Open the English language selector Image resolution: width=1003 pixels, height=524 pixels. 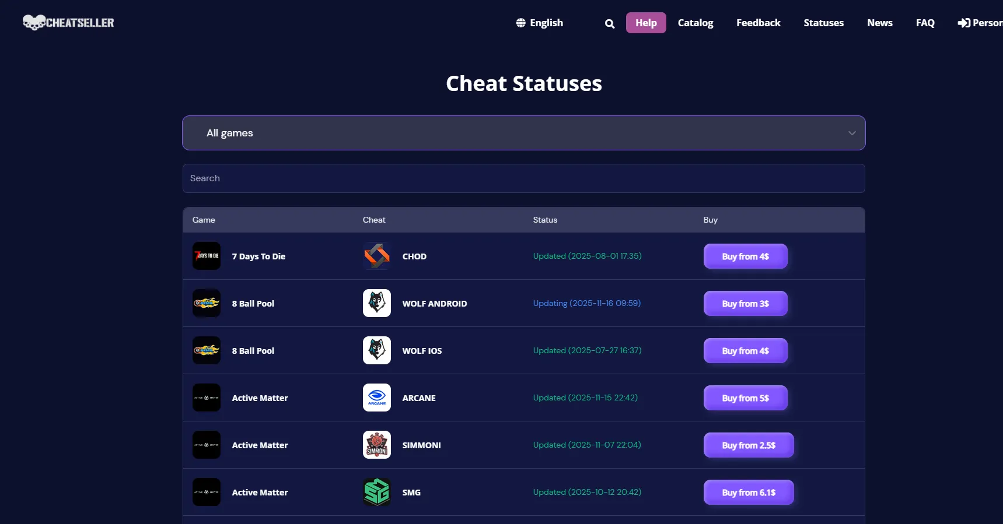[x=540, y=23]
